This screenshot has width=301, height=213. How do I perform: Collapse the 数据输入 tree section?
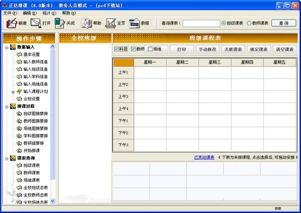pyautogui.click(x=7, y=47)
